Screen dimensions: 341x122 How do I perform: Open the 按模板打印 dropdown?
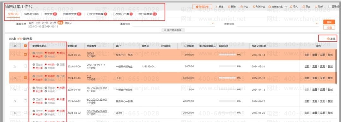[277, 7]
